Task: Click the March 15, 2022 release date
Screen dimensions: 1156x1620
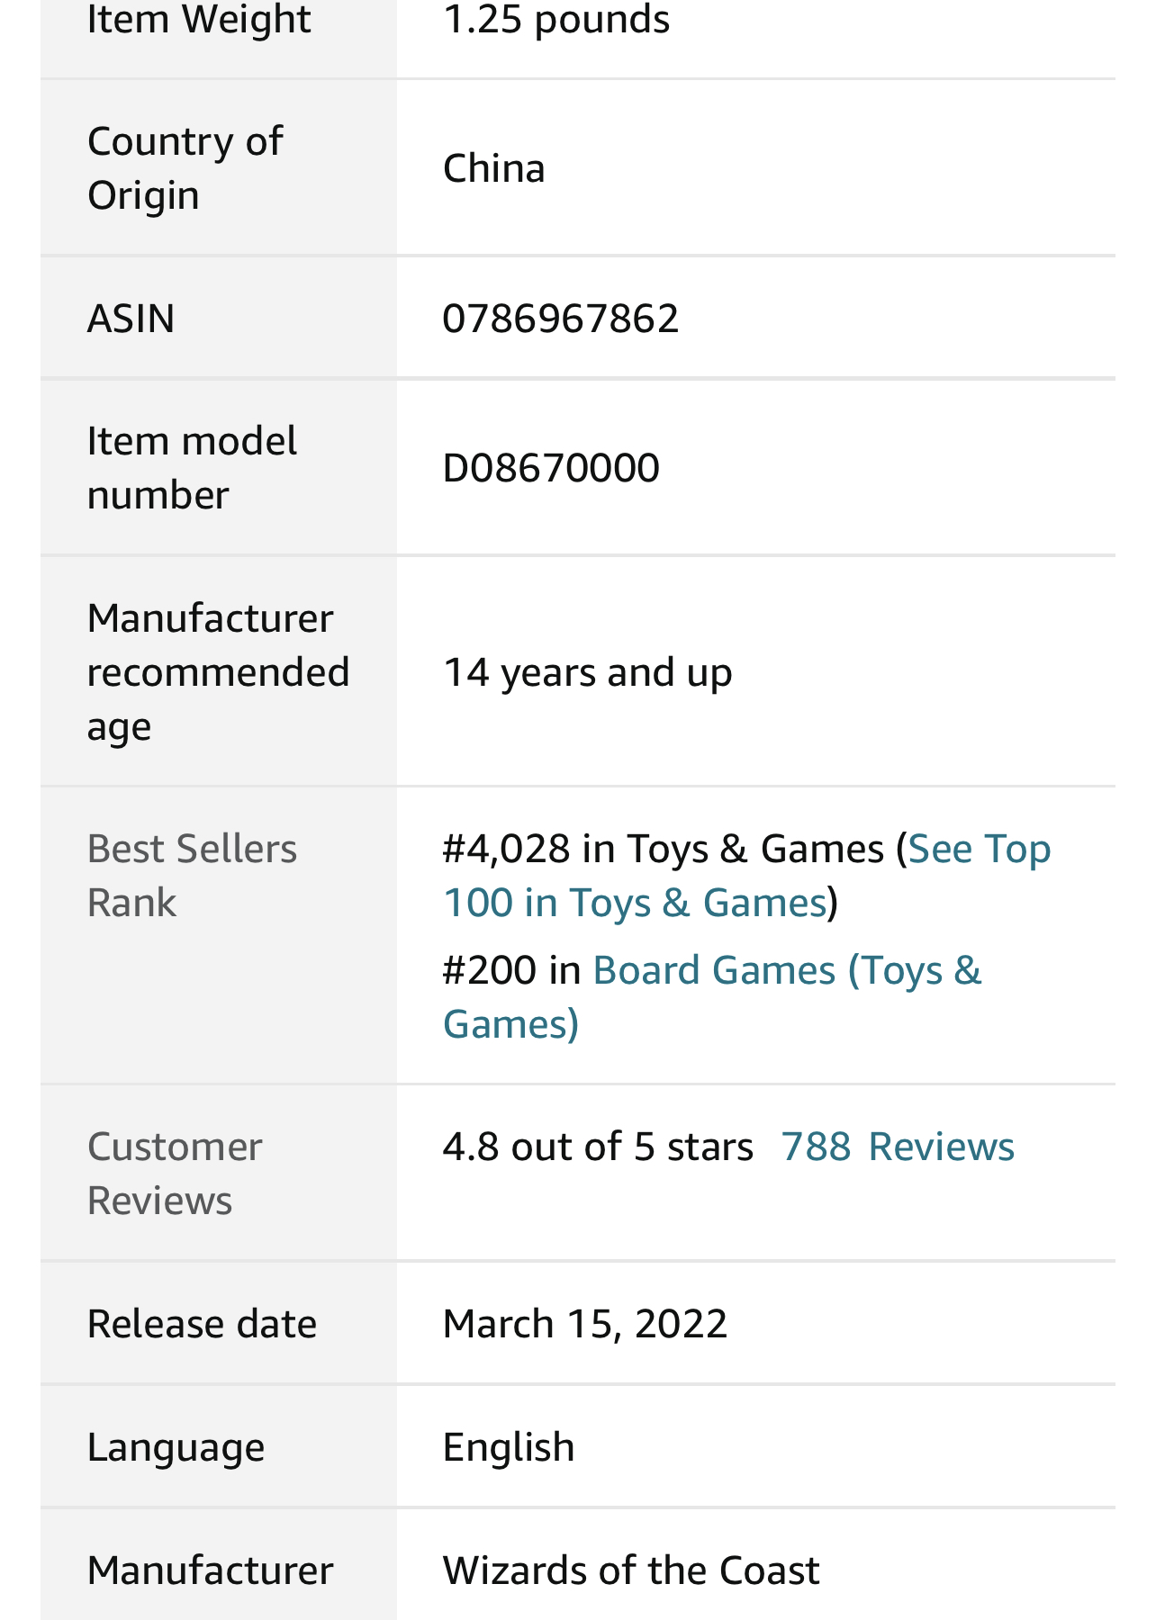Action: pyautogui.click(x=585, y=1324)
